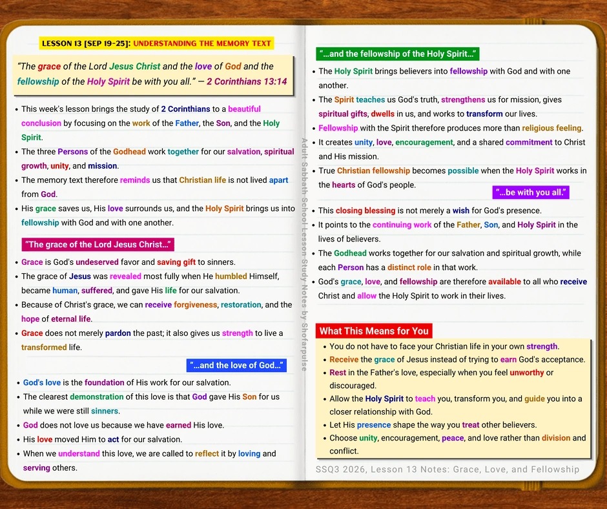Click 'continuing work' in 'It points to' bullet

coord(402,225)
